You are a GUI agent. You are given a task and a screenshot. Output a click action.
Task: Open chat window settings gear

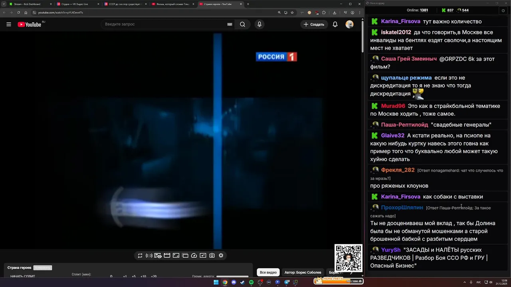point(503,10)
